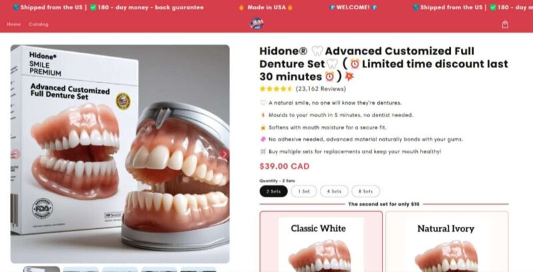
Task: Choose the Classic White color option
Action: [x=321, y=241]
